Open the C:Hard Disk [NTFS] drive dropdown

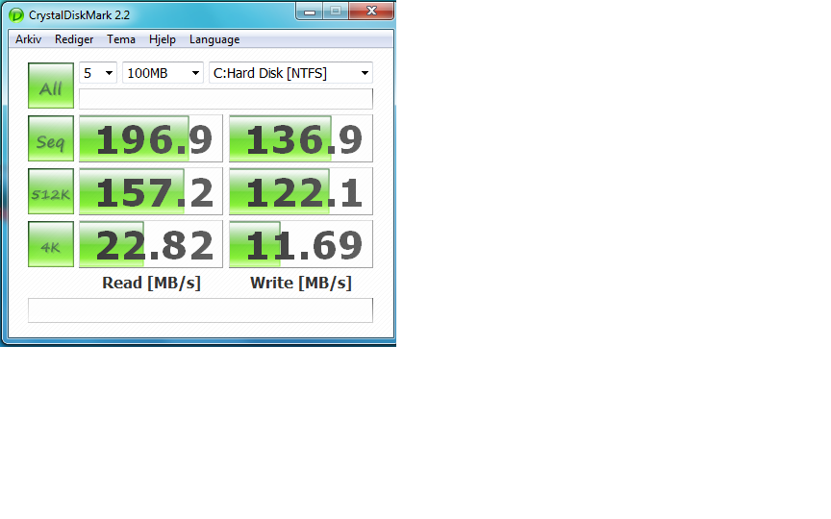(x=291, y=73)
